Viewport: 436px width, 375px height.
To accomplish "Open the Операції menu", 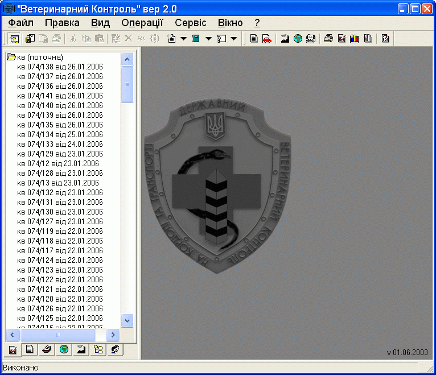I will click(x=142, y=23).
